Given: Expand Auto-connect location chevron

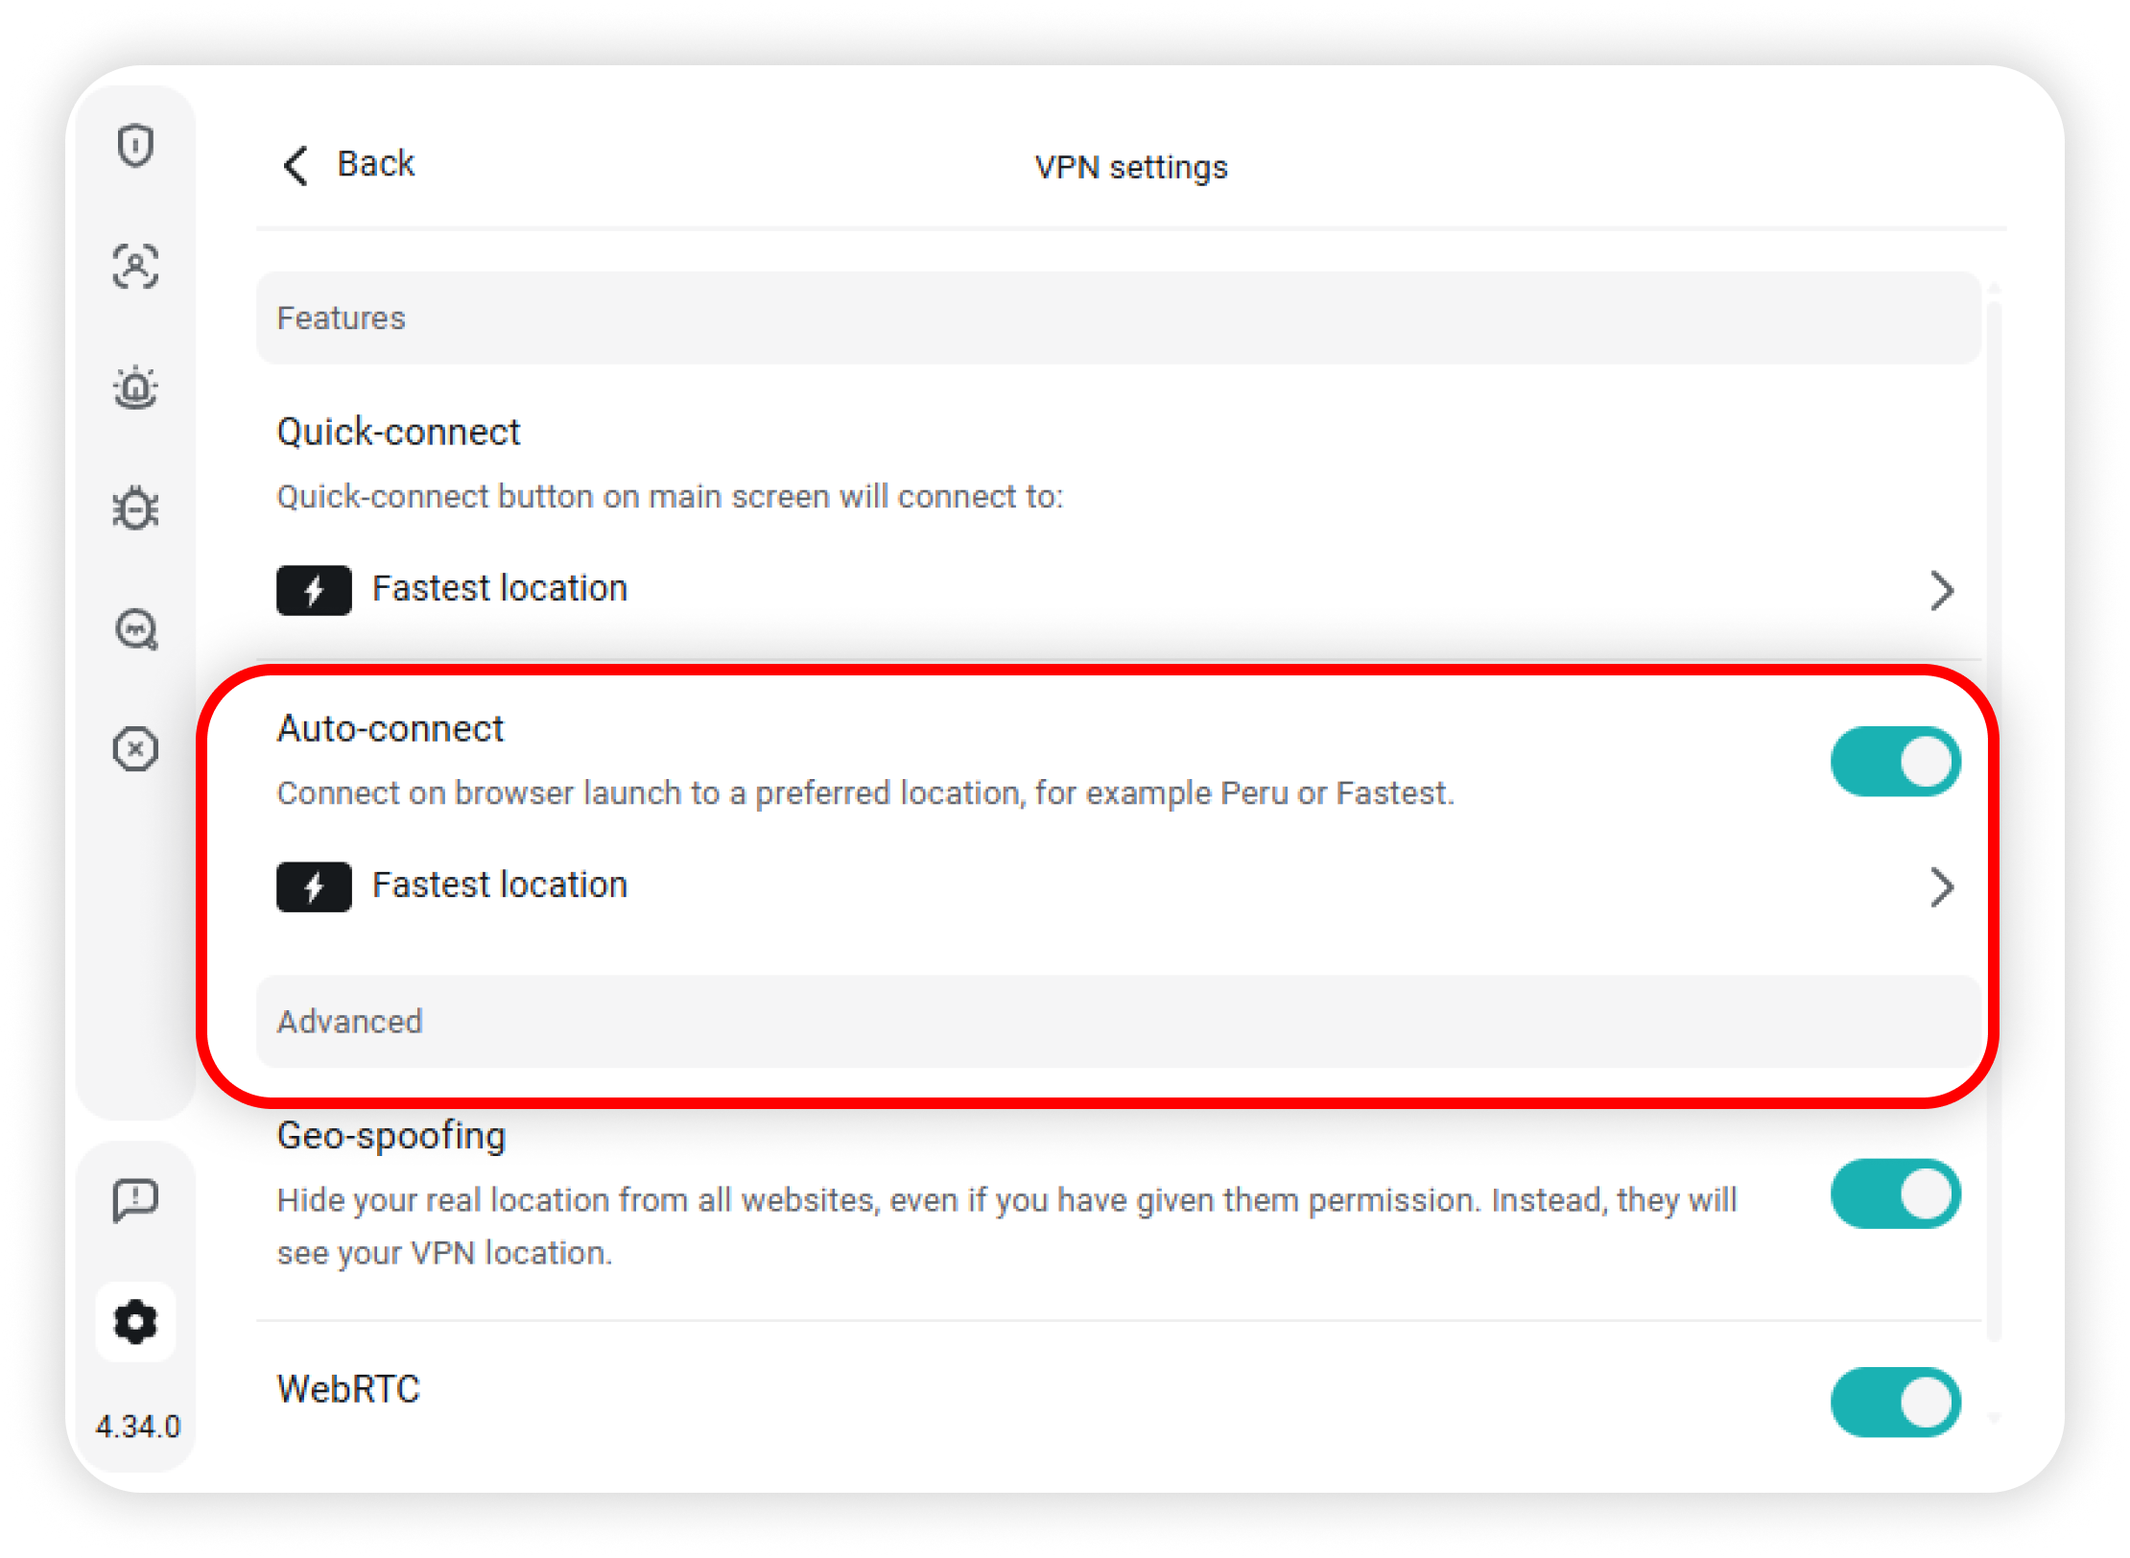Looking at the screenshot, I should pyautogui.click(x=1942, y=887).
